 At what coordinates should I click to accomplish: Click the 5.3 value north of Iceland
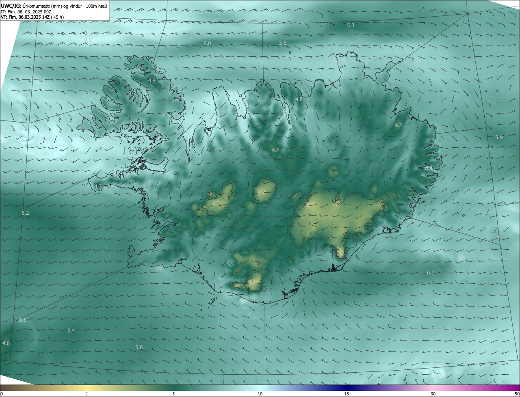point(351,25)
